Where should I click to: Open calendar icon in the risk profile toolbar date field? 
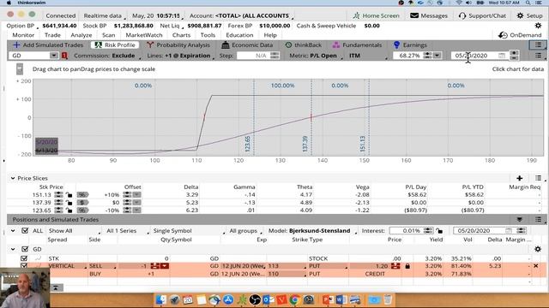coord(502,56)
